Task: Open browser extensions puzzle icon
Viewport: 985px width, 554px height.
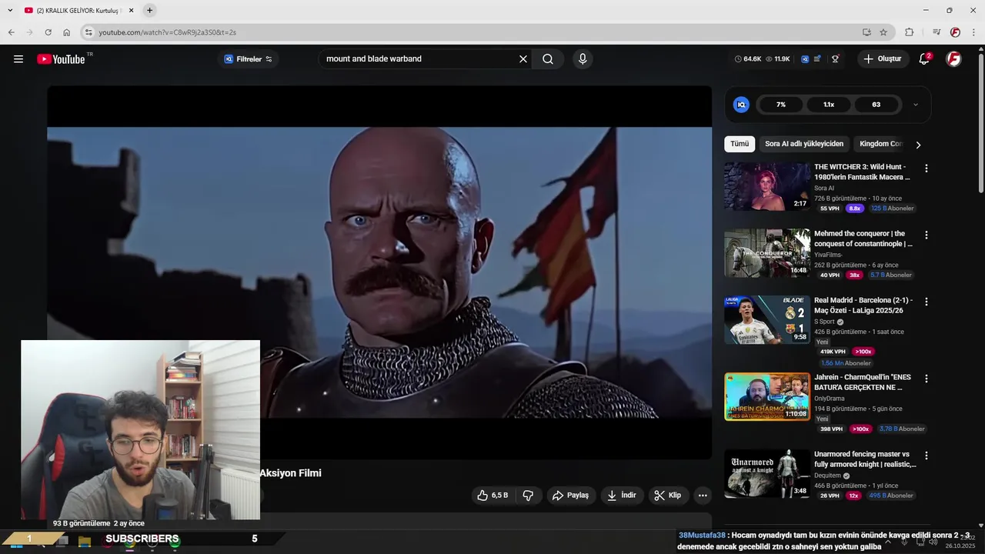Action: coord(909,32)
